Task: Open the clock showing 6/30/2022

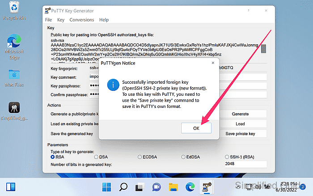Action: pyautogui.click(x=286, y=187)
